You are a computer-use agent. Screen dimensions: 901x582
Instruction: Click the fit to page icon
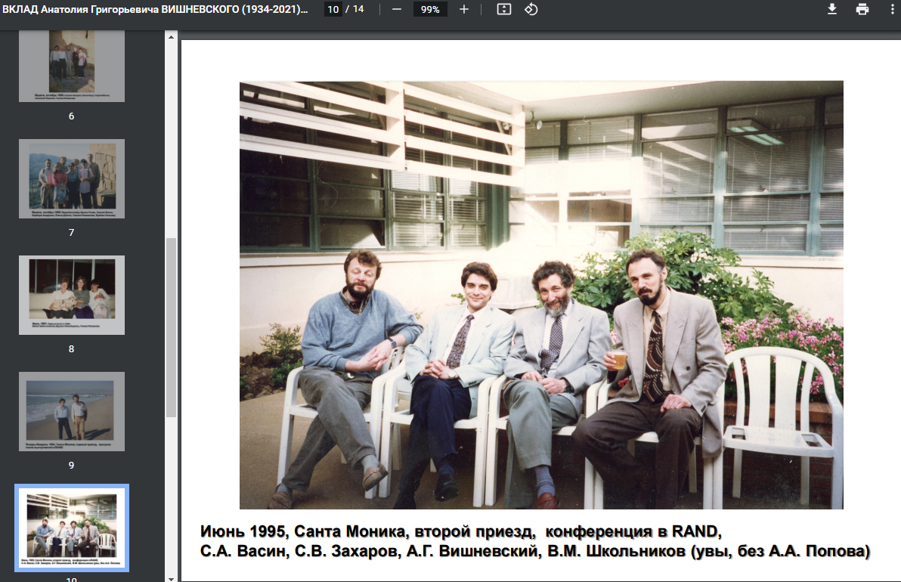pyautogui.click(x=504, y=9)
